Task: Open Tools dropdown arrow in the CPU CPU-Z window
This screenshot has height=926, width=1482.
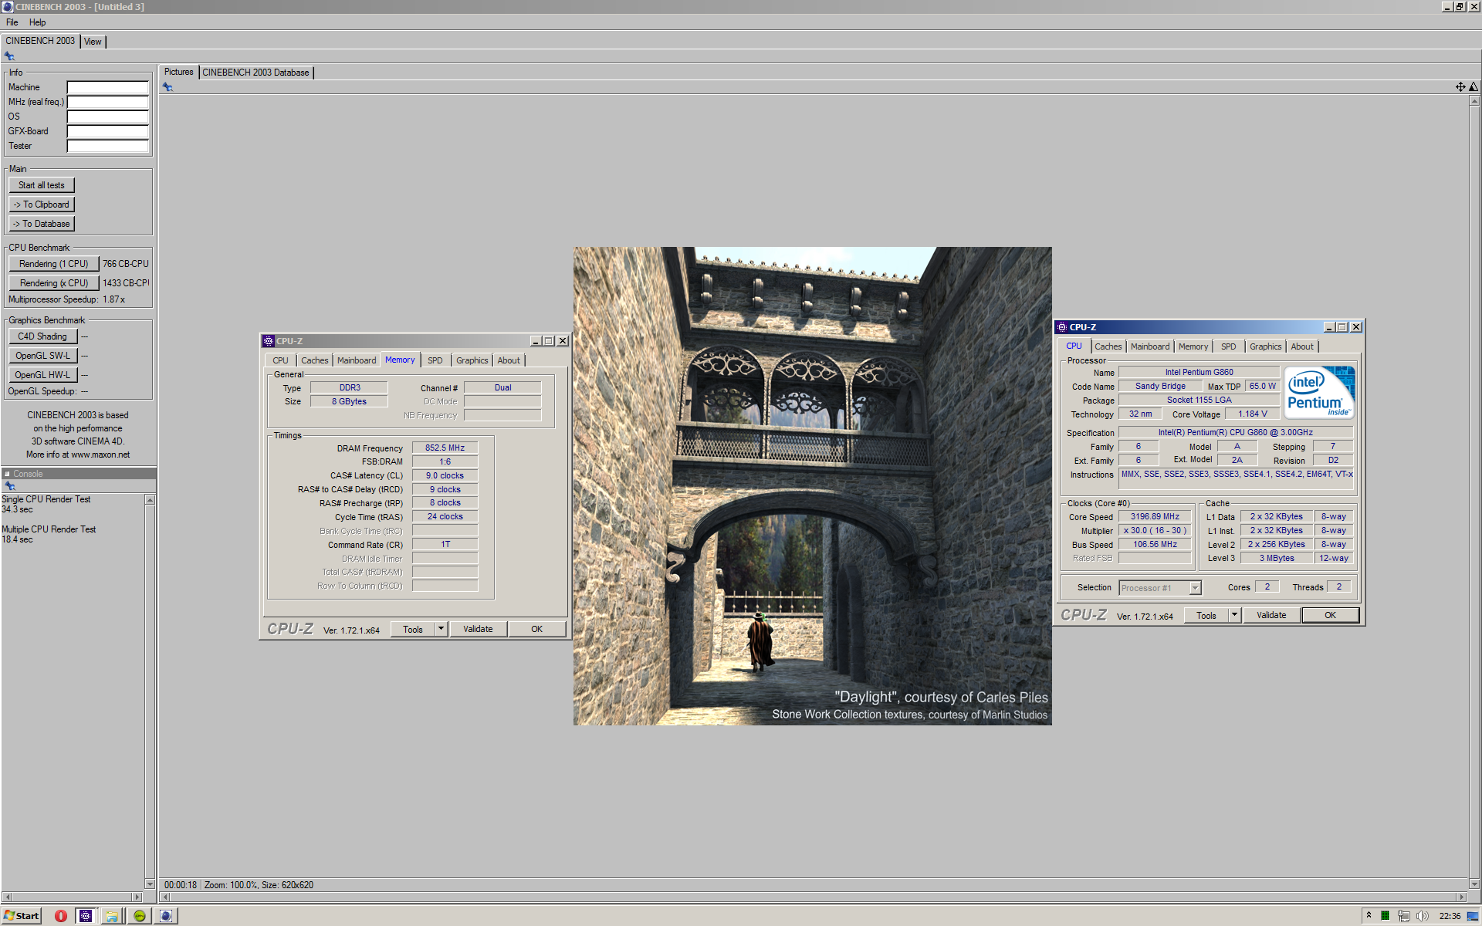Action: [1234, 615]
